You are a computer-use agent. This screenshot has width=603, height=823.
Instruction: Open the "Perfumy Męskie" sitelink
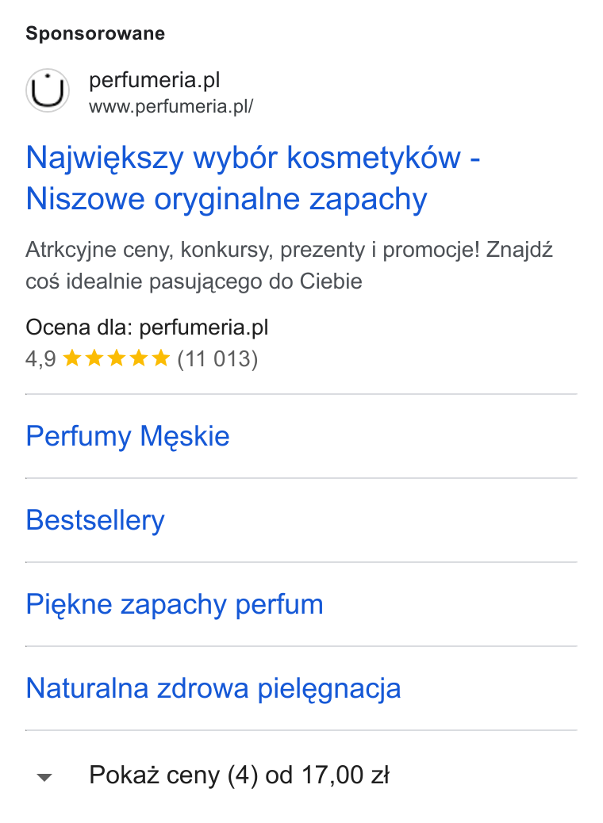pyautogui.click(x=128, y=436)
